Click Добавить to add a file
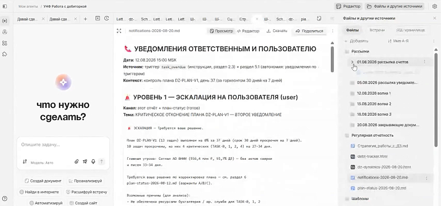The height and width of the screenshot is (206, 441). coord(356,41)
